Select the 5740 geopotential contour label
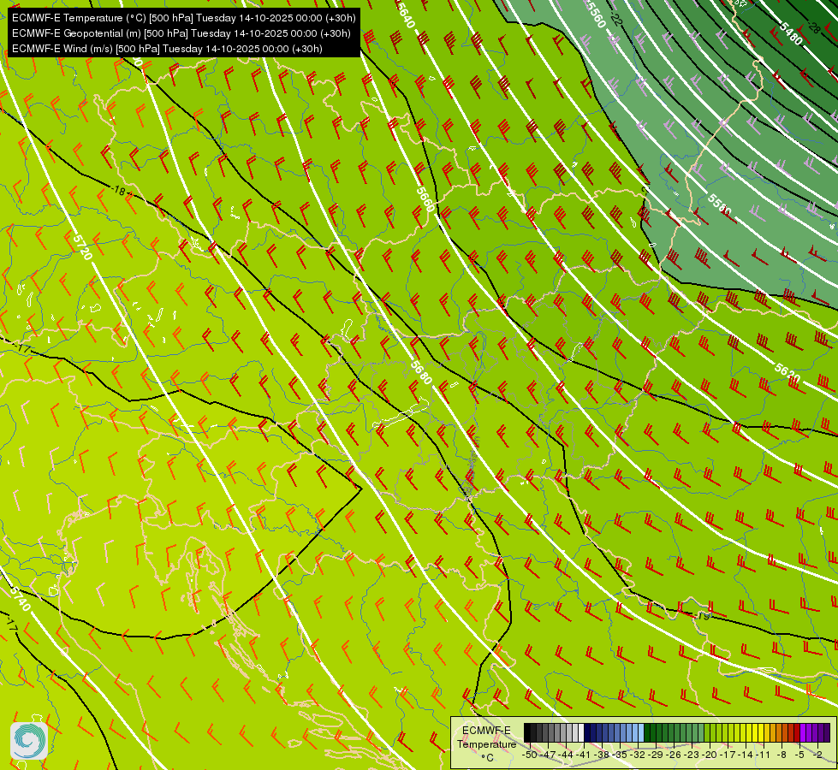This screenshot has height=770, width=838. [20, 600]
